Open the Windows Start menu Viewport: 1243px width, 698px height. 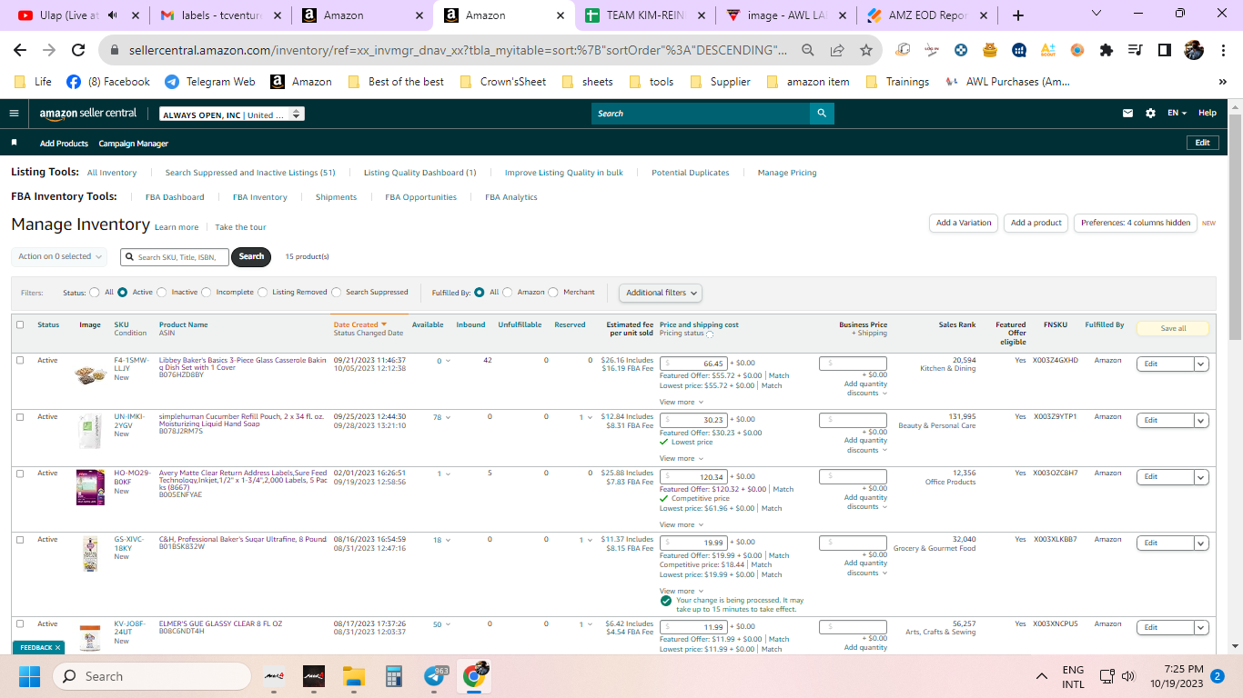(29, 676)
